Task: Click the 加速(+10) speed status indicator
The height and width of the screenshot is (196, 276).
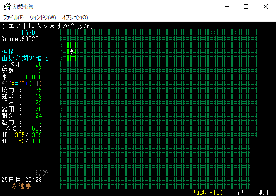Action: [x=208, y=193]
